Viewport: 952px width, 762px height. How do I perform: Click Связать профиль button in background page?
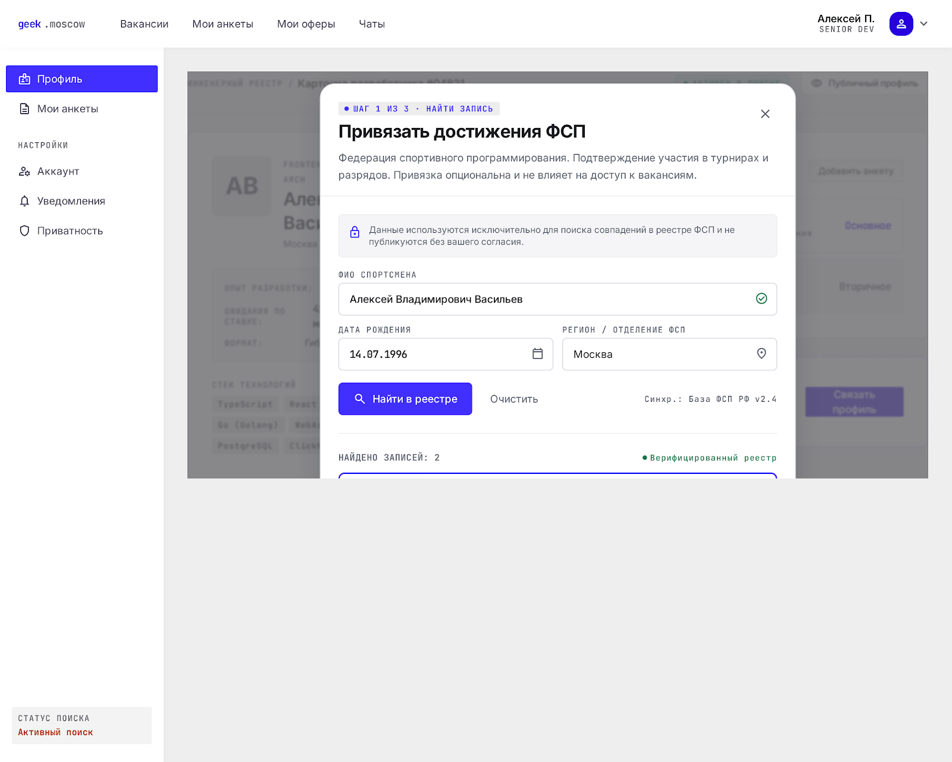(854, 402)
